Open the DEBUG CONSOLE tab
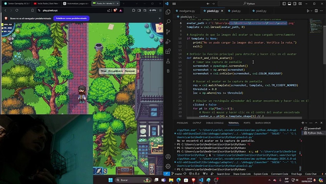 215,123
